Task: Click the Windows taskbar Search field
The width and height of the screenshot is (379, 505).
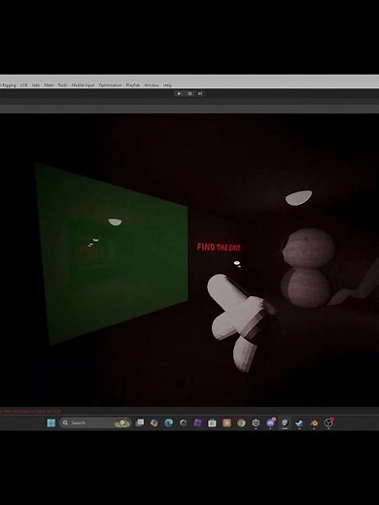Action: (x=95, y=422)
